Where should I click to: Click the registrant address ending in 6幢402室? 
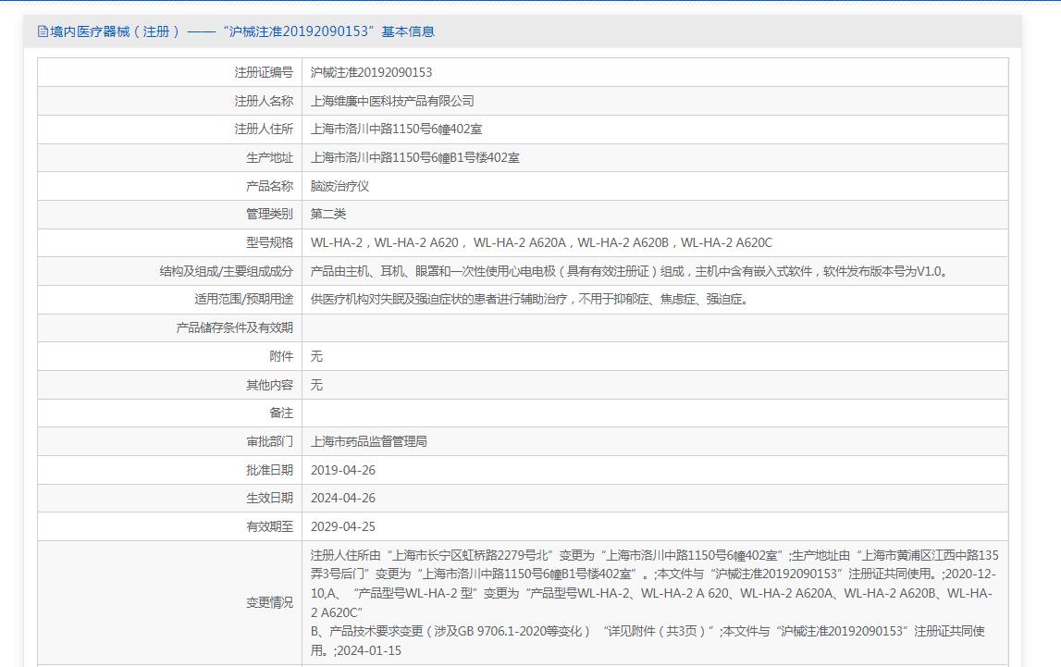tap(396, 130)
